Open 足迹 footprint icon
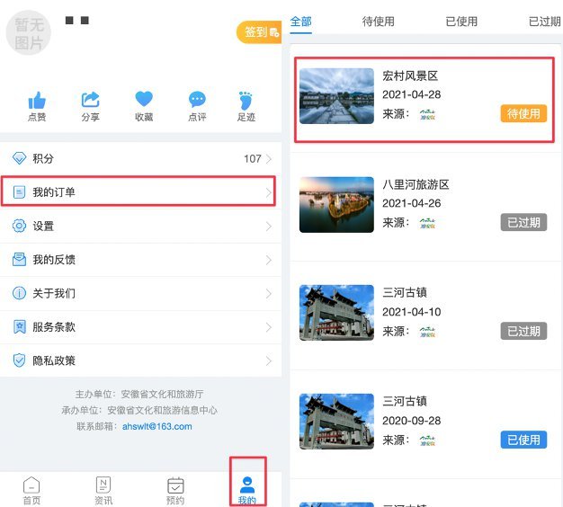The width and height of the screenshot is (563, 507). pos(246,100)
